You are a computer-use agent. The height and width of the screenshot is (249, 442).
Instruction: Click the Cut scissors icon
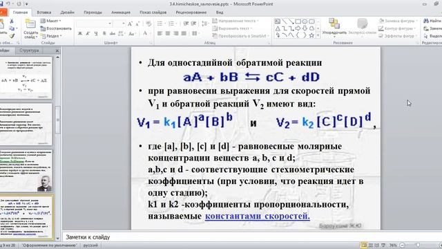[12, 21]
